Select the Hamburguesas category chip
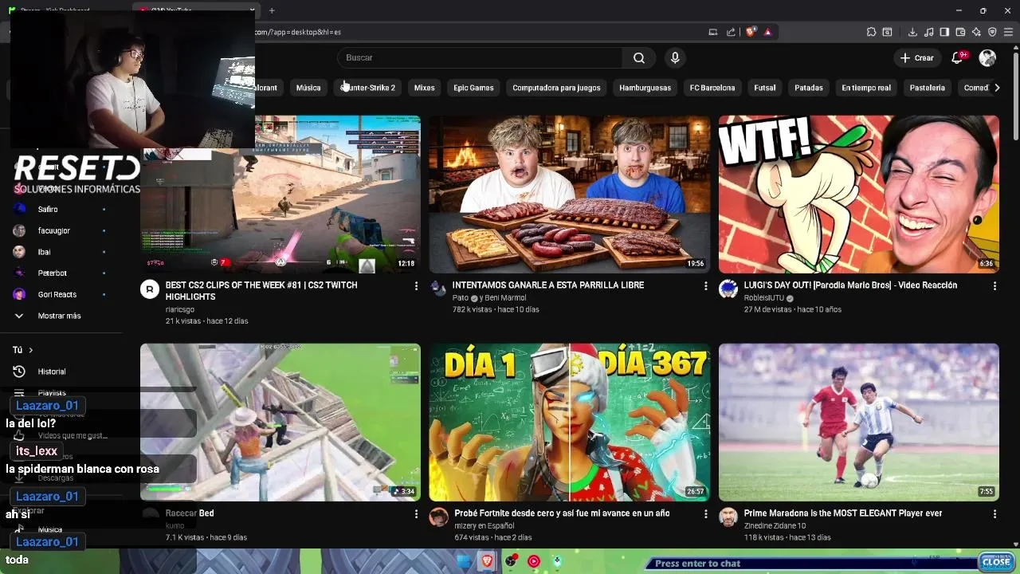 coord(645,88)
